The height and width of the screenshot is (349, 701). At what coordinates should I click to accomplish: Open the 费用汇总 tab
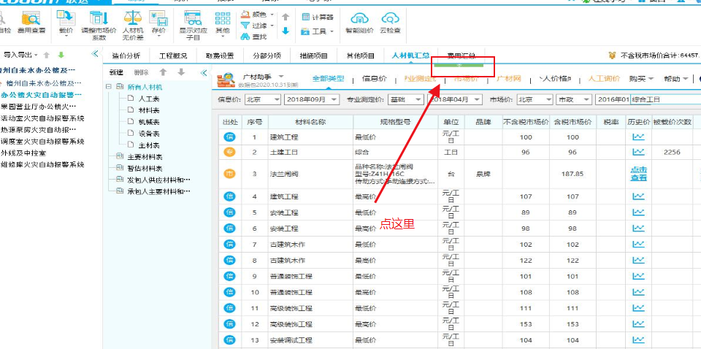[x=461, y=56]
